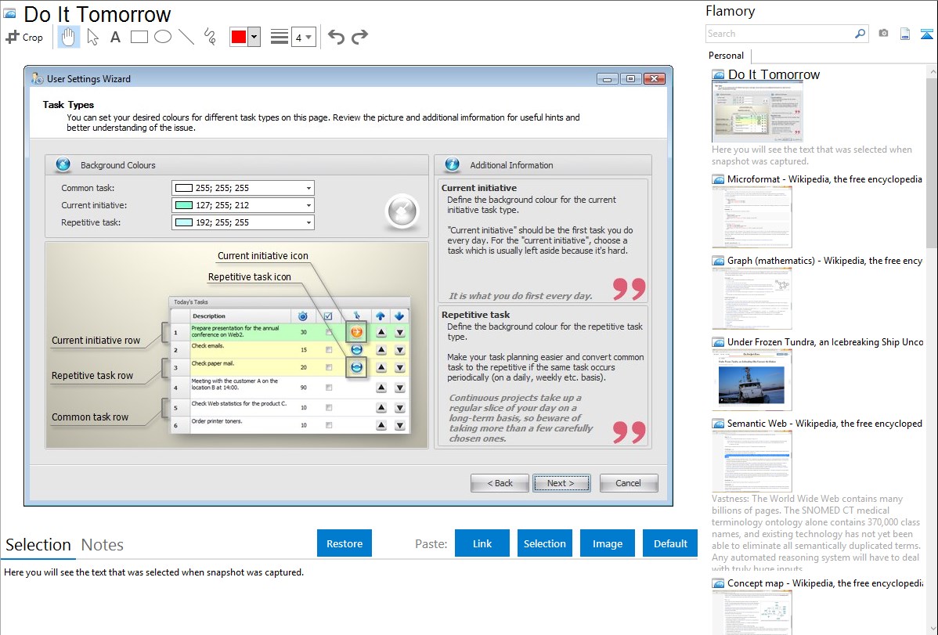Open Graph (mathematics) snapshot thumbnail
The image size is (938, 635).
(752, 298)
